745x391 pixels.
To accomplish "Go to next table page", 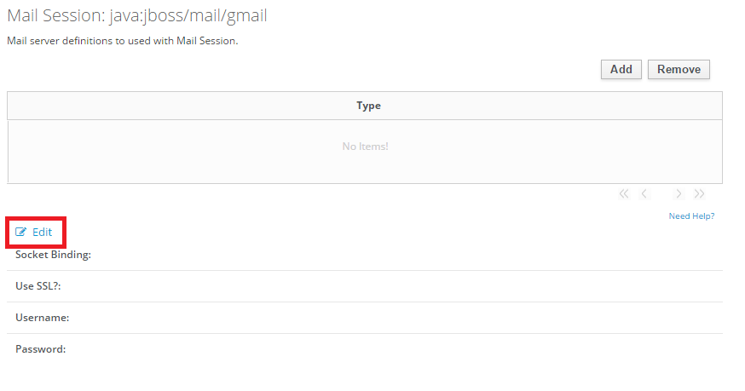I will [x=679, y=194].
